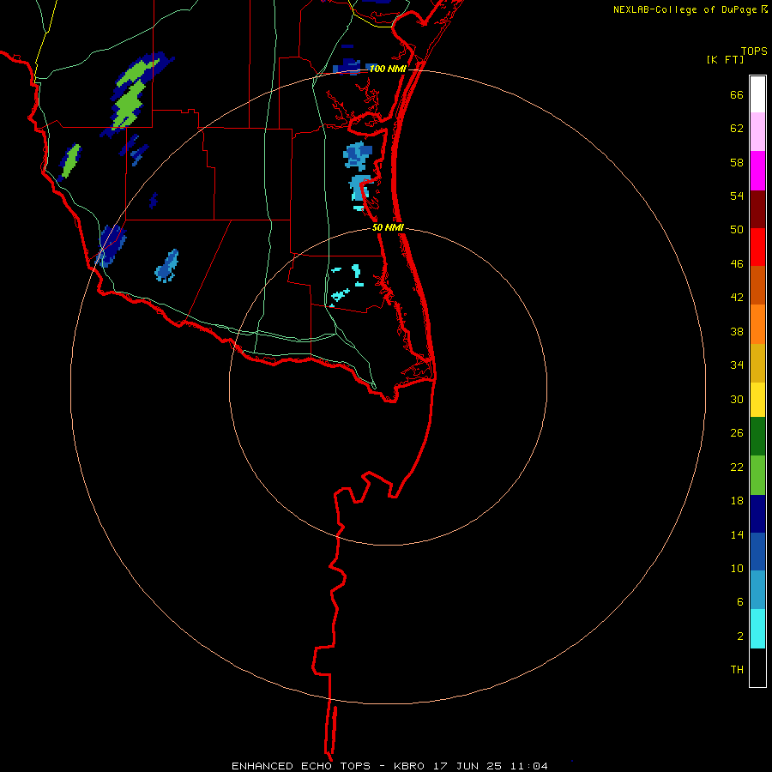Click the "14" legend value

click(x=737, y=534)
